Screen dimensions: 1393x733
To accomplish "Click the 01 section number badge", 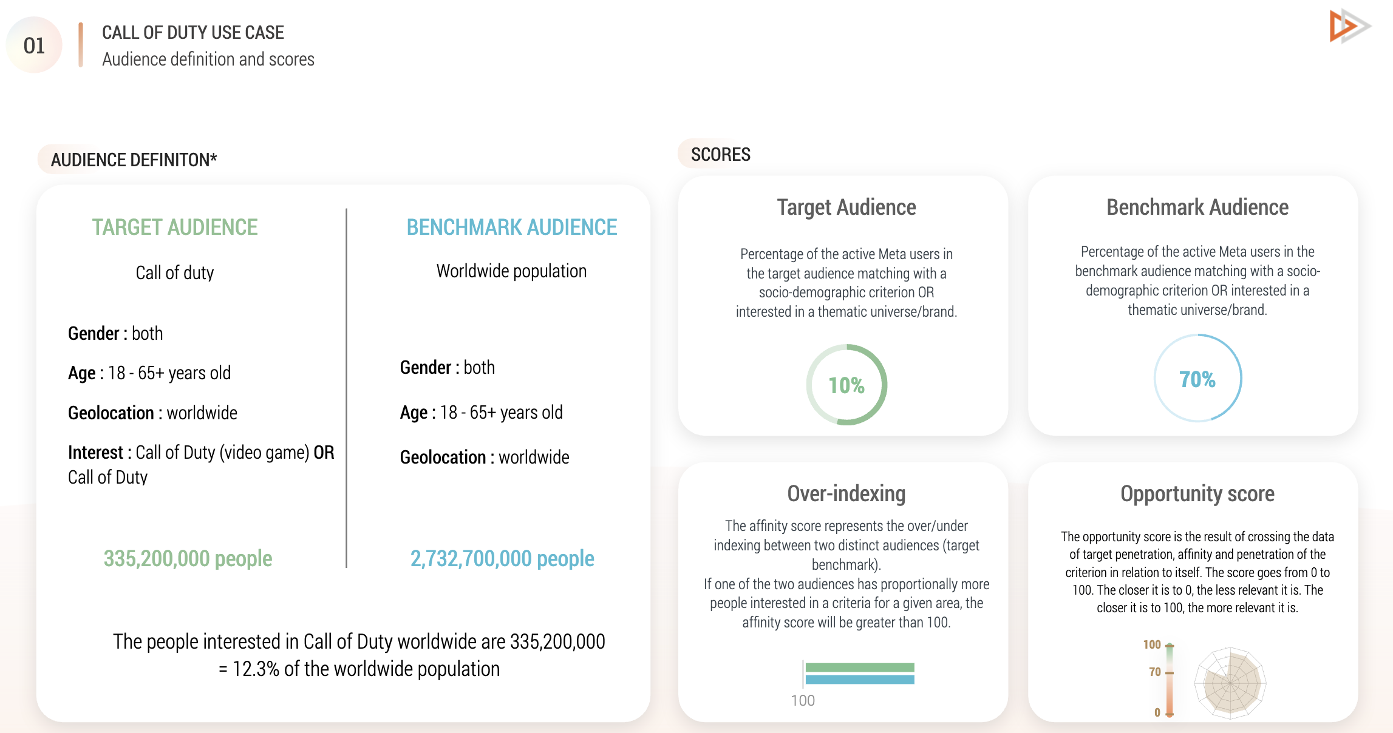I will pos(34,46).
